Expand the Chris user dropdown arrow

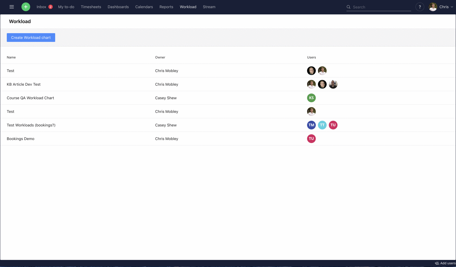tap(452, 7)
